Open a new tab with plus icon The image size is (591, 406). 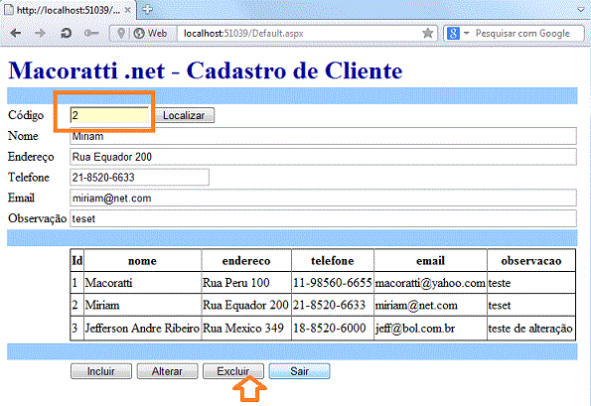coord(147,9)
